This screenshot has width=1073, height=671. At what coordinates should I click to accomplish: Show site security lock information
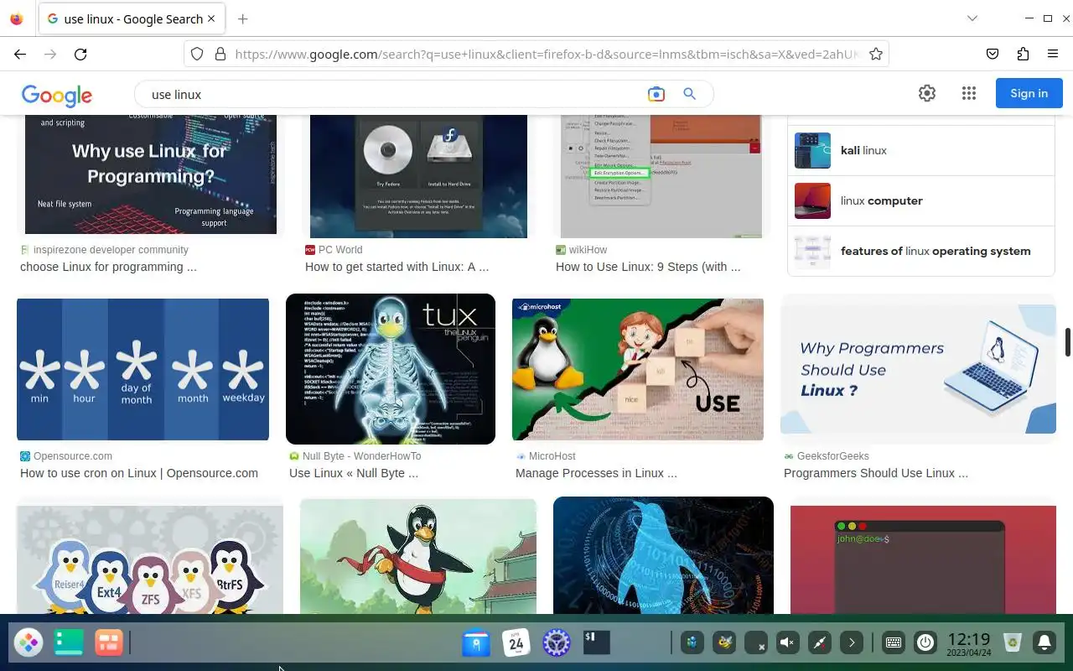(220, 54)
